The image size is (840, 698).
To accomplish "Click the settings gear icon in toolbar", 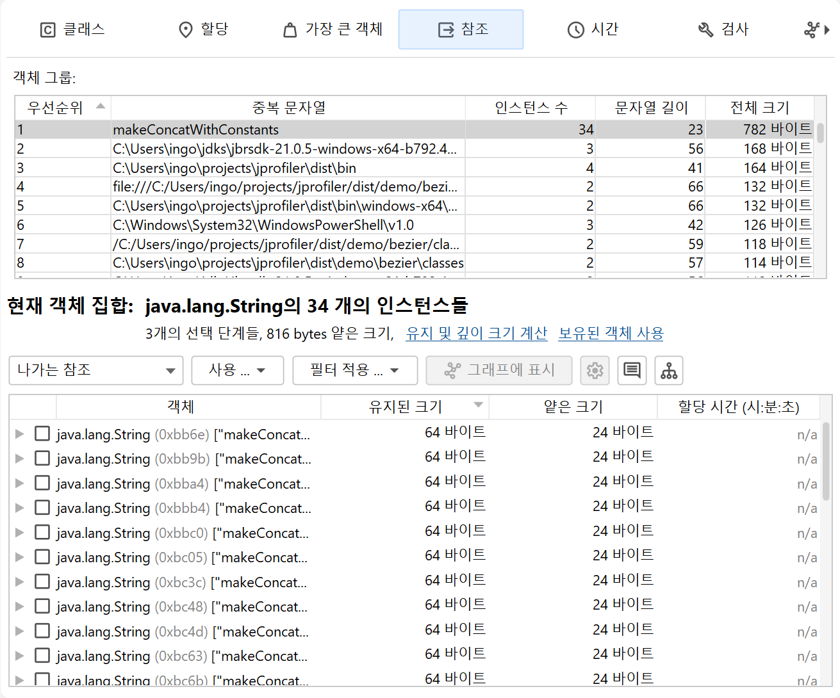I will [595, 371].
